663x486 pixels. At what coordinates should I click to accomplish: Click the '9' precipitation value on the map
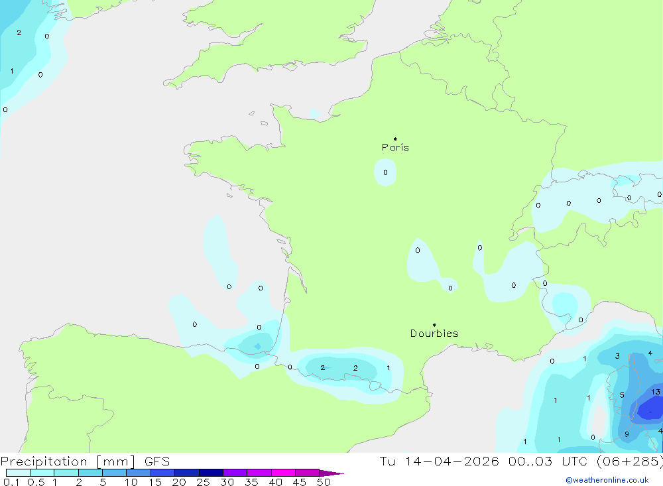click(627, 434)
